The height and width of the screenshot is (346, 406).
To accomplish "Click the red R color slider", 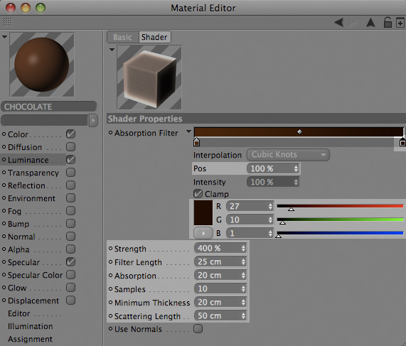I will (x=340, y=206).
